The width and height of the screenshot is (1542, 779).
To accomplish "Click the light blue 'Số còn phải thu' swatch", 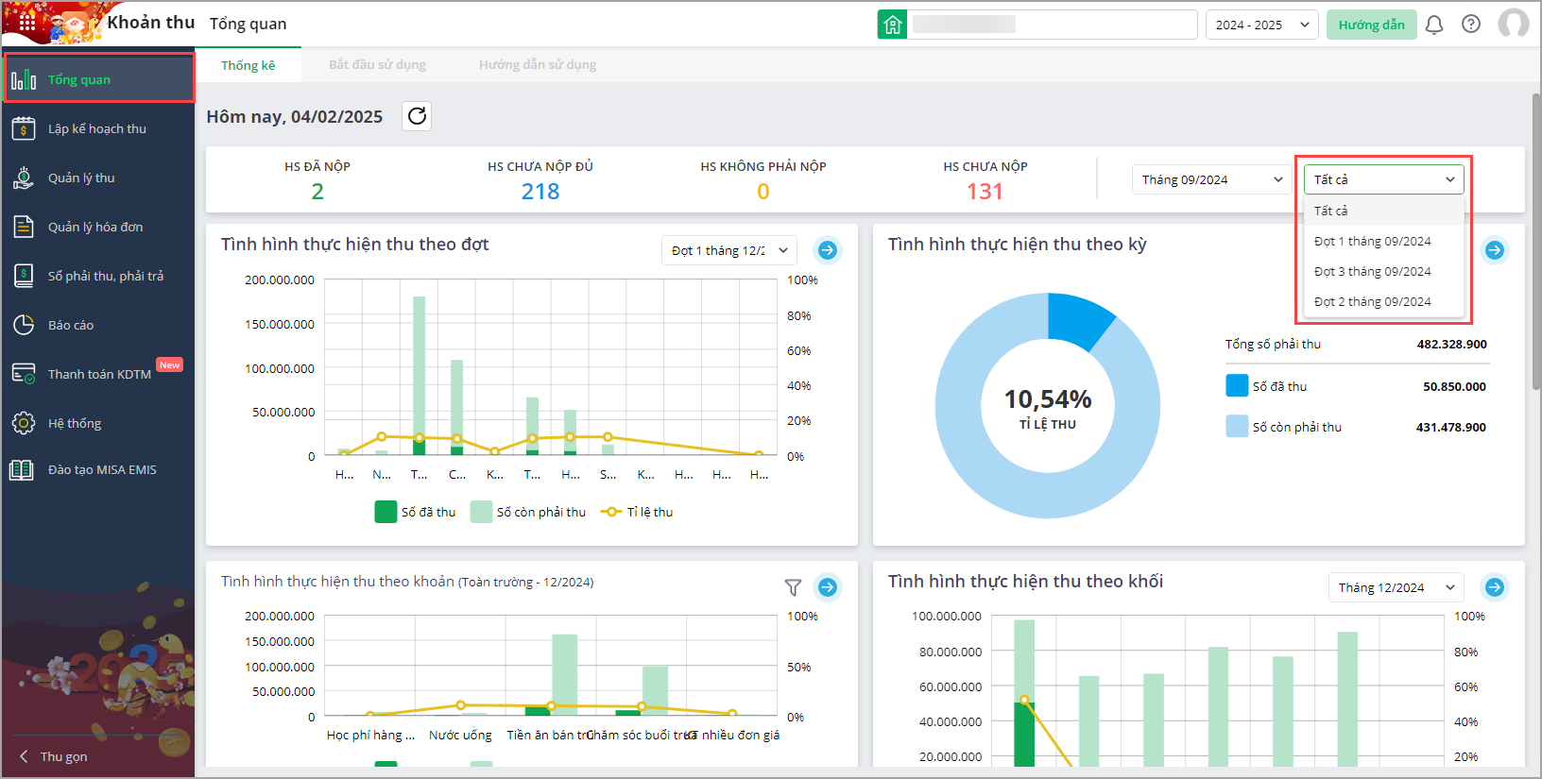I will tap(1237, 427).
